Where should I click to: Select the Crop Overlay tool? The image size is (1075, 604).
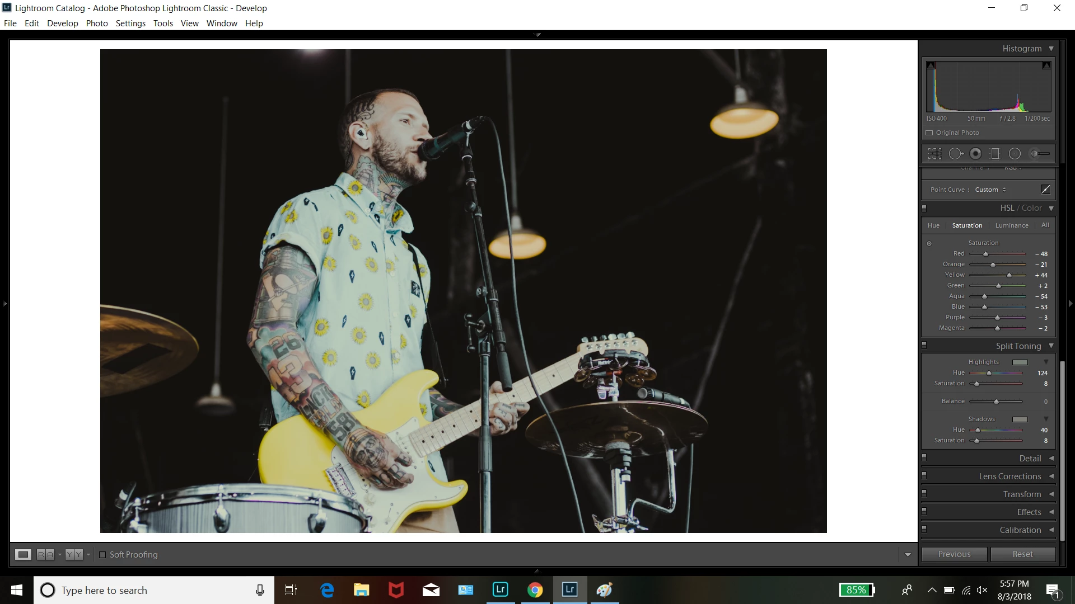(934, 154)
